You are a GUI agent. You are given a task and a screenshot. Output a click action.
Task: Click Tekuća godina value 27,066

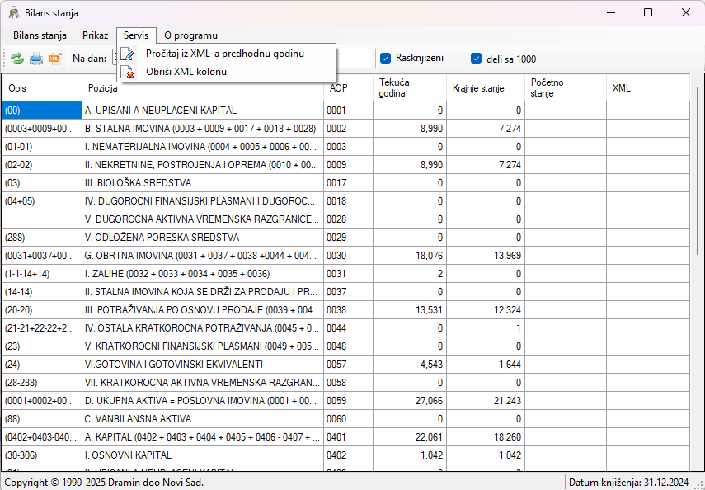[x=410, y=401]
